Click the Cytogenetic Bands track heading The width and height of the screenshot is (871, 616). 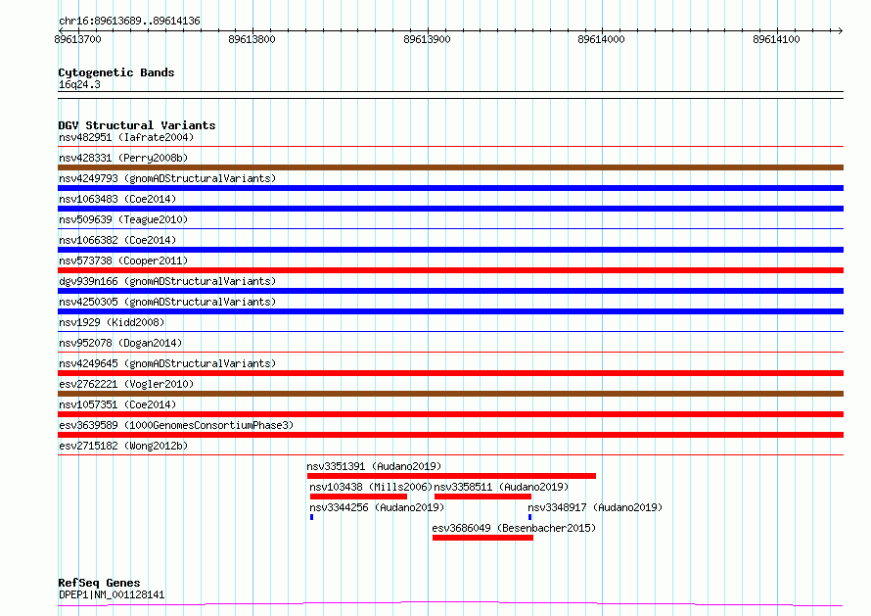tap(116, 72)
